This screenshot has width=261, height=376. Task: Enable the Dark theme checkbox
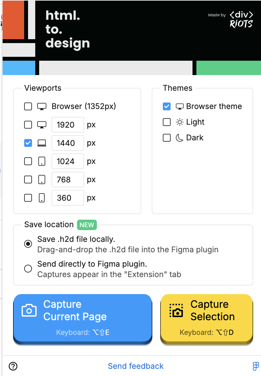click(x=167, y=138)
